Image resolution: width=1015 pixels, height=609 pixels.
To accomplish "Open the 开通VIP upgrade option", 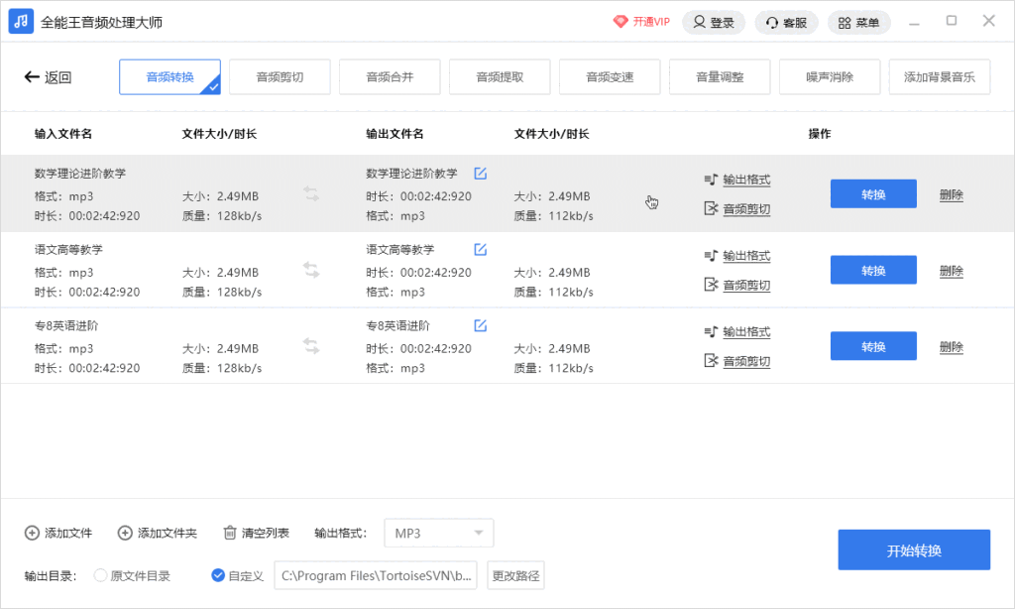I will click(x=640, y=20).
